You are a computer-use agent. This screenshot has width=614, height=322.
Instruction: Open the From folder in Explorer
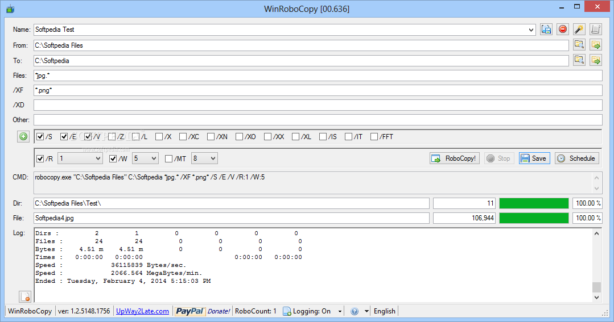[x=596, y=44]
